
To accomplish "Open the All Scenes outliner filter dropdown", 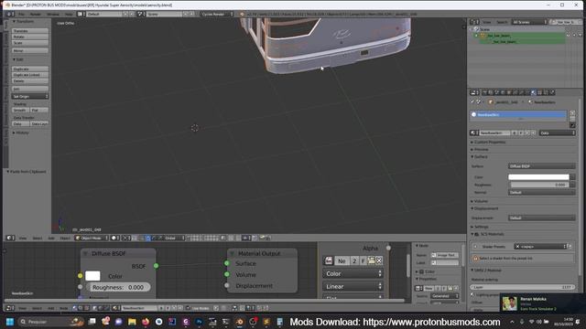I will tap(529, 22).
